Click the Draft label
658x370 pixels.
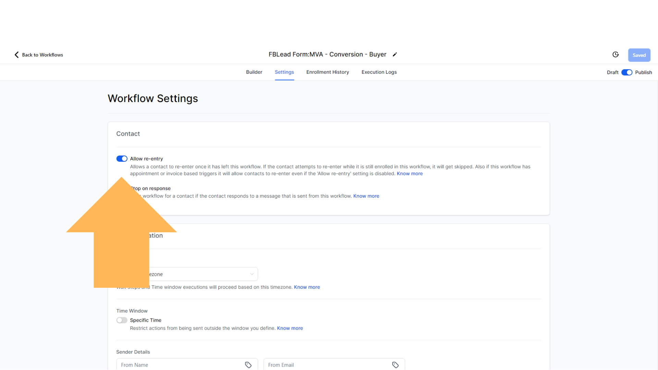[x=612, y=72]
